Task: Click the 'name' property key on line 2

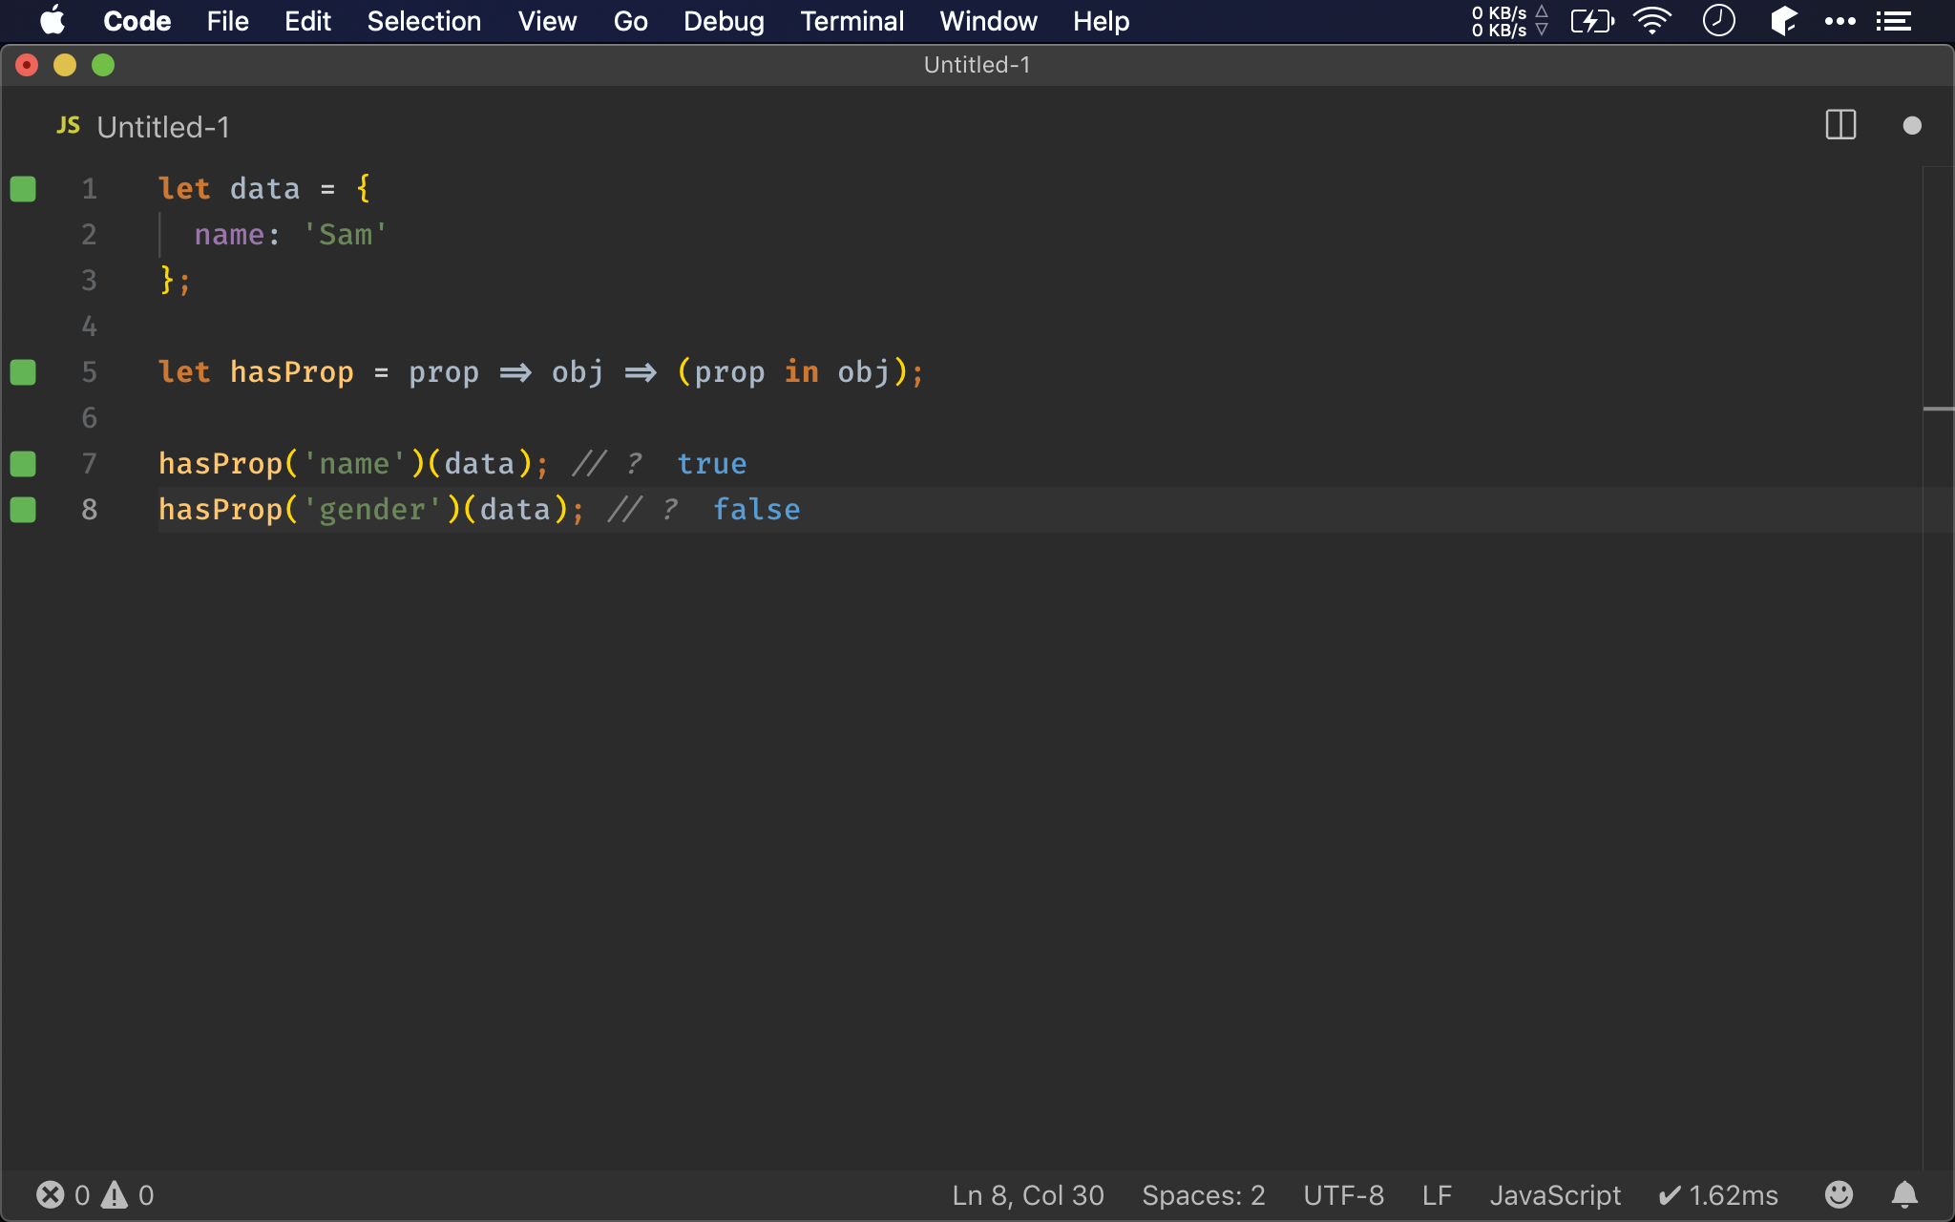Action: (229, 235)
